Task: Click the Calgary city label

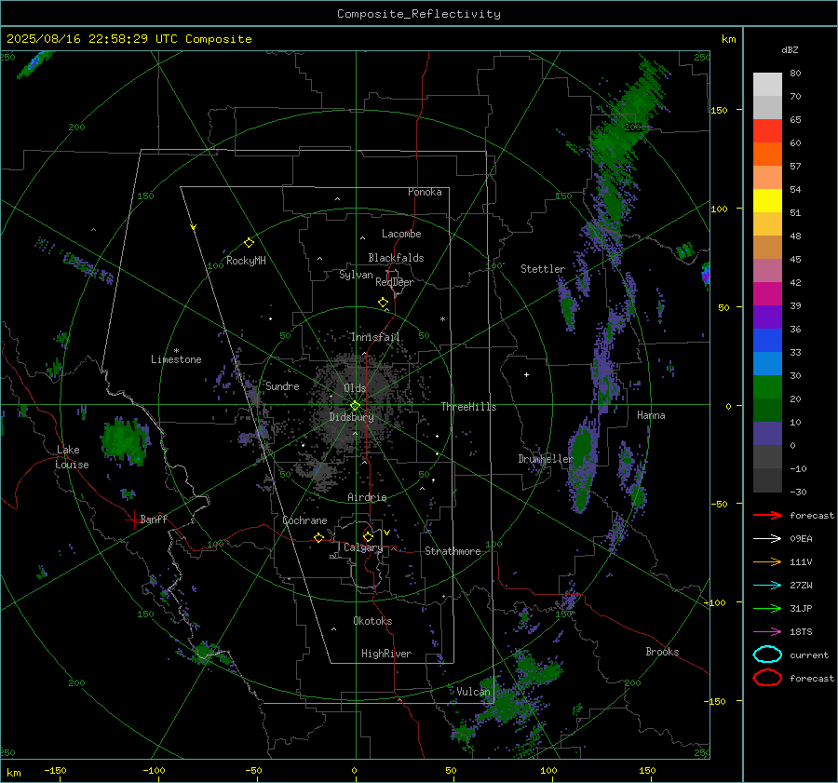Action: (x=363, y=547)
